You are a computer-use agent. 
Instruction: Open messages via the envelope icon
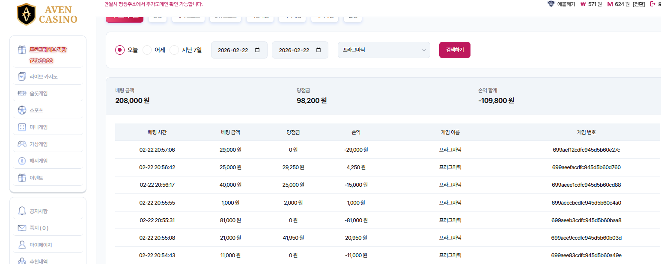coord(22,228)
